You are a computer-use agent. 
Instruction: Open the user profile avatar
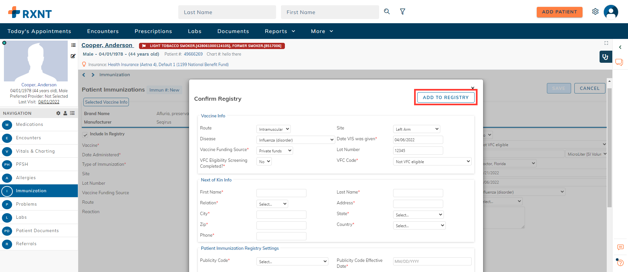pyautogui.click(x=611, y=12)
